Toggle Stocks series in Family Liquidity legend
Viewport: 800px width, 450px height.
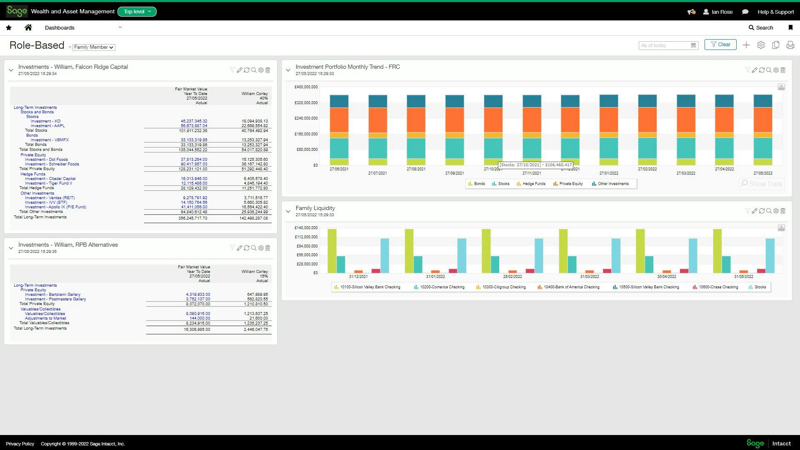tap(760, 287)
